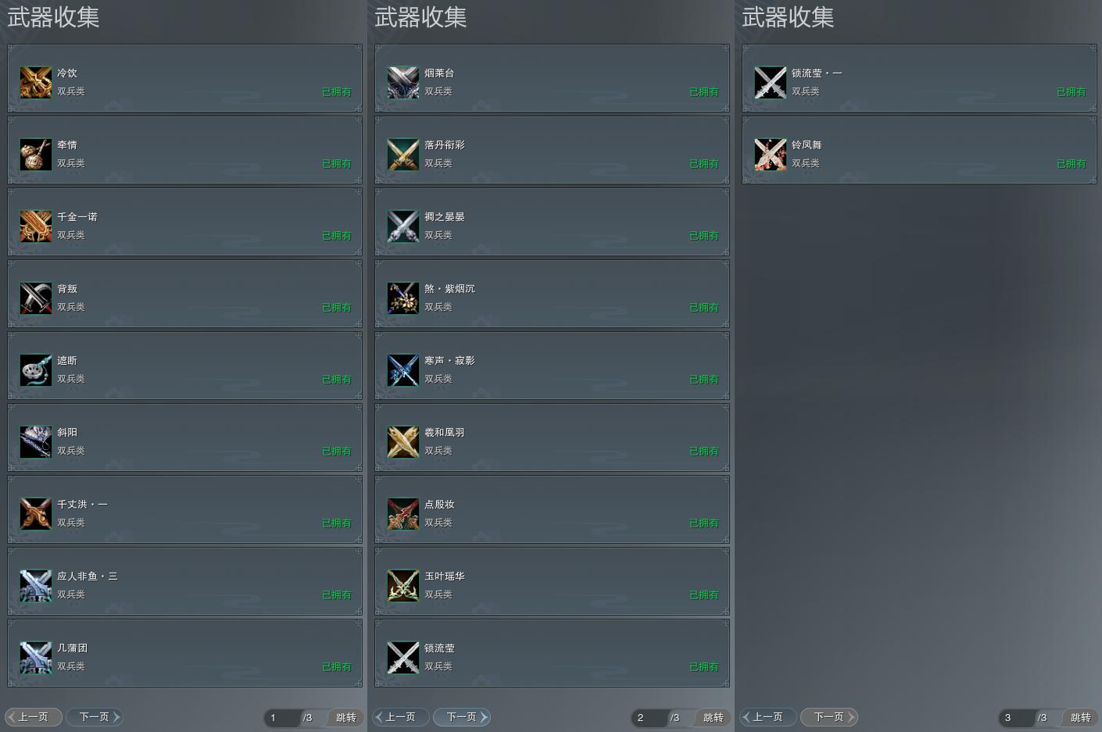Screen dimensions: 1102x732
Task: Select the 锁流莹·一 weapon entry
Action: pos(920,78)
